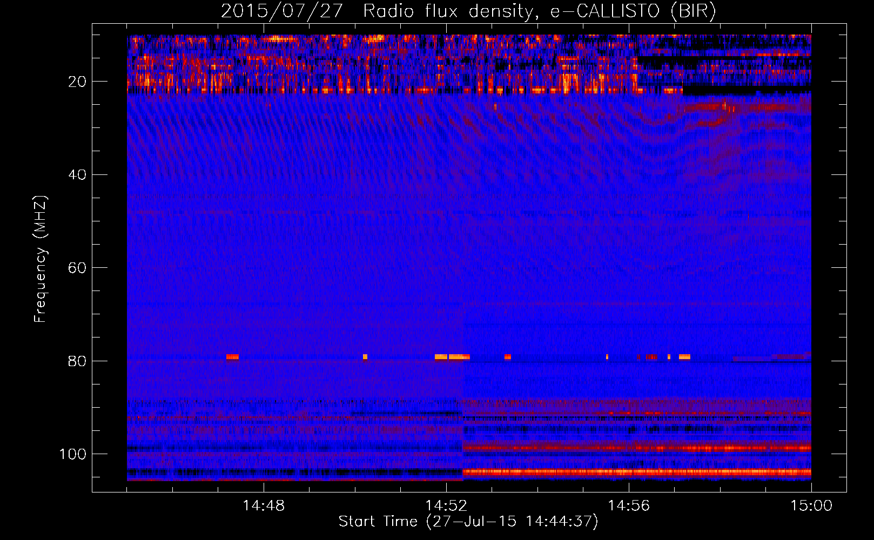Click the '14:56' time tick label
This screenshot has height=540, width=874.
click(629, 506)
